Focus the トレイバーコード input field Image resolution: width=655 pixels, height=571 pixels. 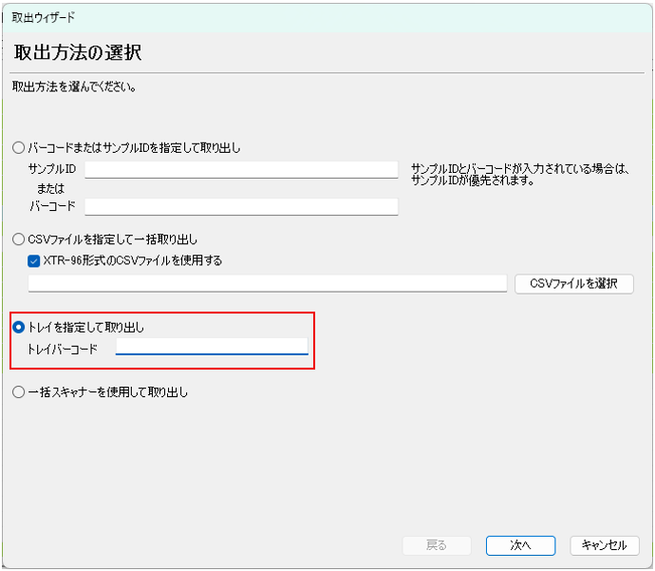(212, 347)
